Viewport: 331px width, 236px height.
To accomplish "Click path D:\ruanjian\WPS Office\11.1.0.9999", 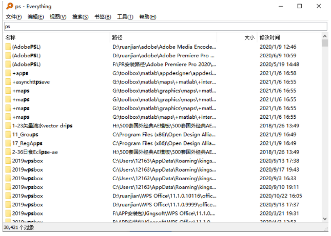I will (x=164, y=205).
